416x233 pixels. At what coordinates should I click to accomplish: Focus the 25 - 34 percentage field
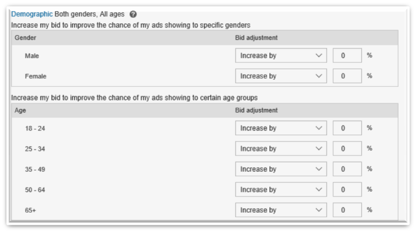[347, 149]
